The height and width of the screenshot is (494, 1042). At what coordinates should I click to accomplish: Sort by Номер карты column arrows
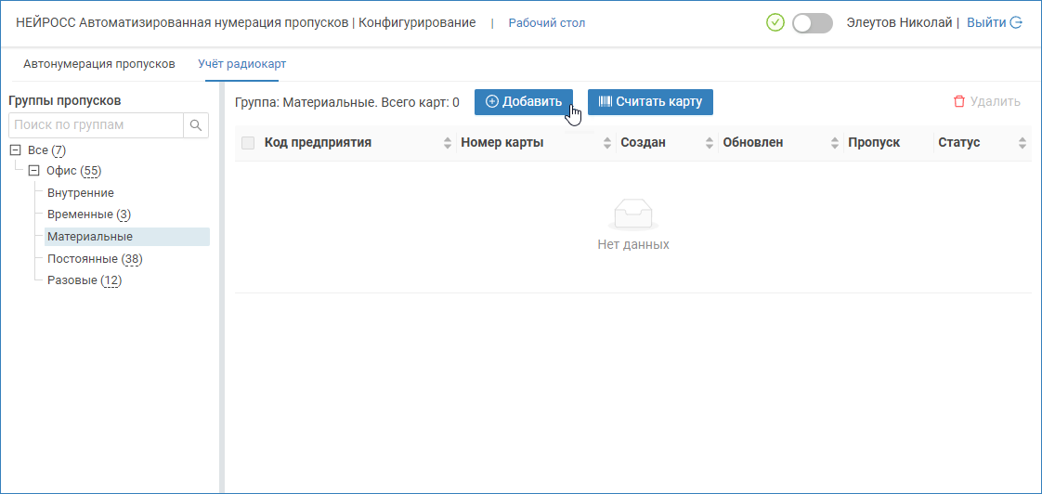tap(608, 143)
